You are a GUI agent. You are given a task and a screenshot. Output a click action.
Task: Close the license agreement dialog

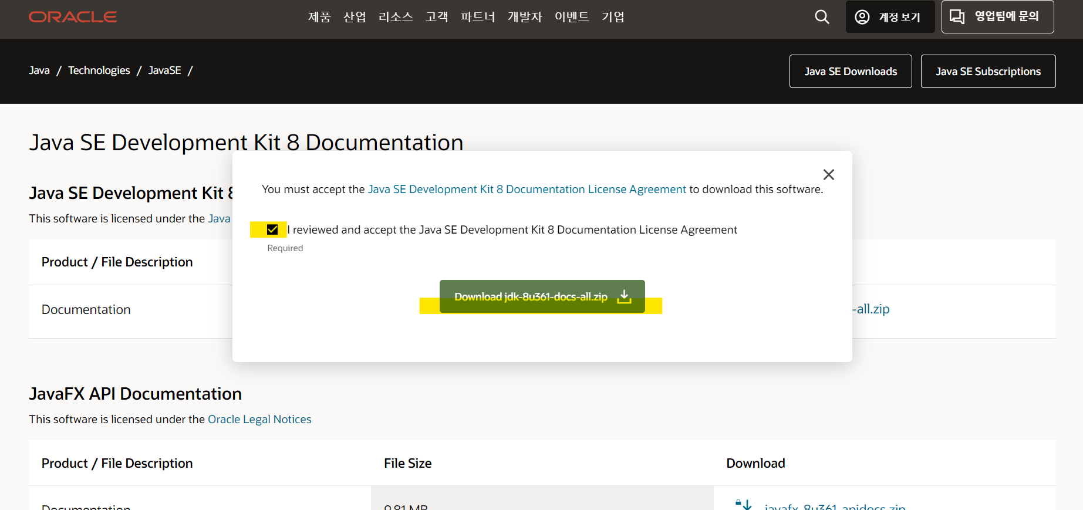coord(828,174)
